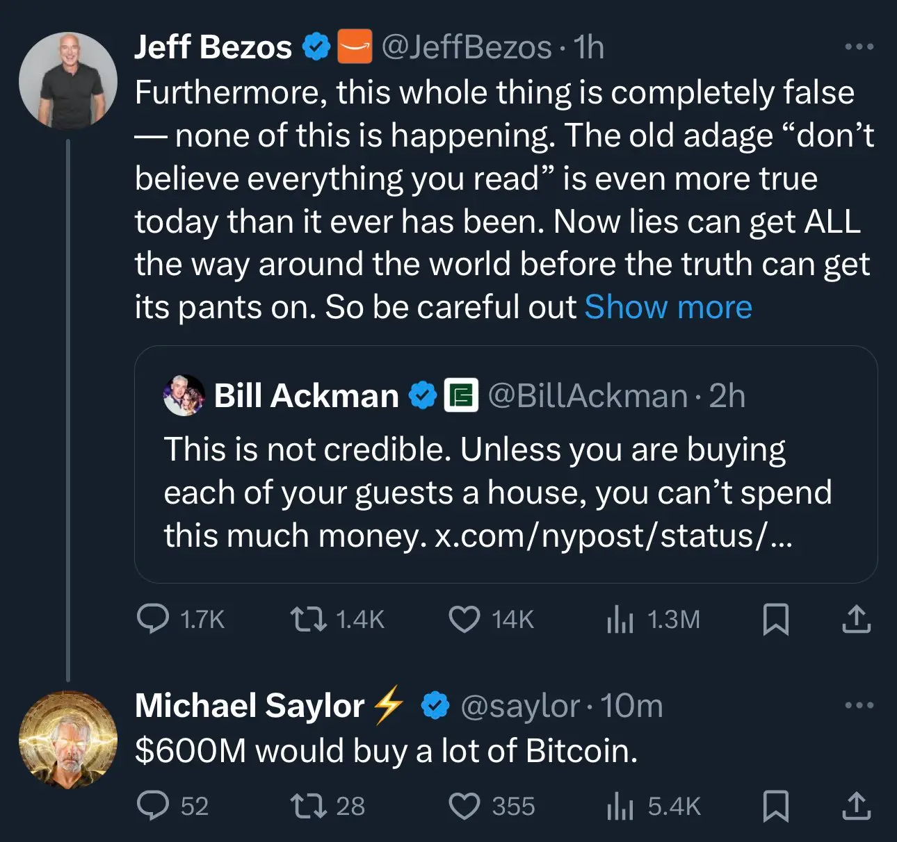897x842 pixels.
Task: Expand tweet text with Show more
Action: click(668, 307)
